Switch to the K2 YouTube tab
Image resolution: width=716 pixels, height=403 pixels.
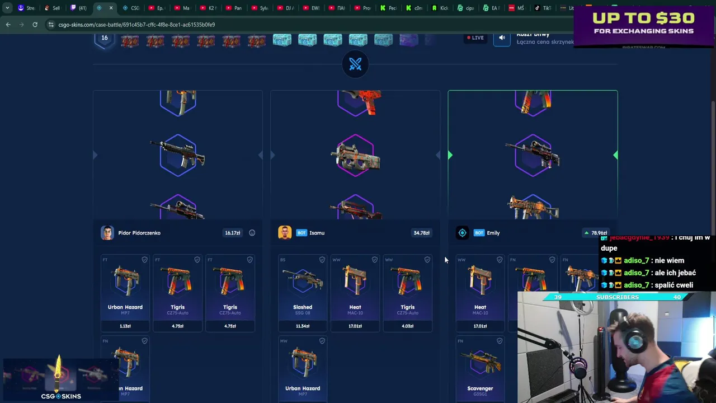208,8
